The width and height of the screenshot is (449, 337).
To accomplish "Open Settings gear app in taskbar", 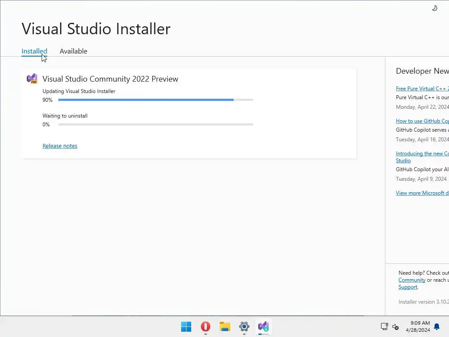I will [244, 326].
